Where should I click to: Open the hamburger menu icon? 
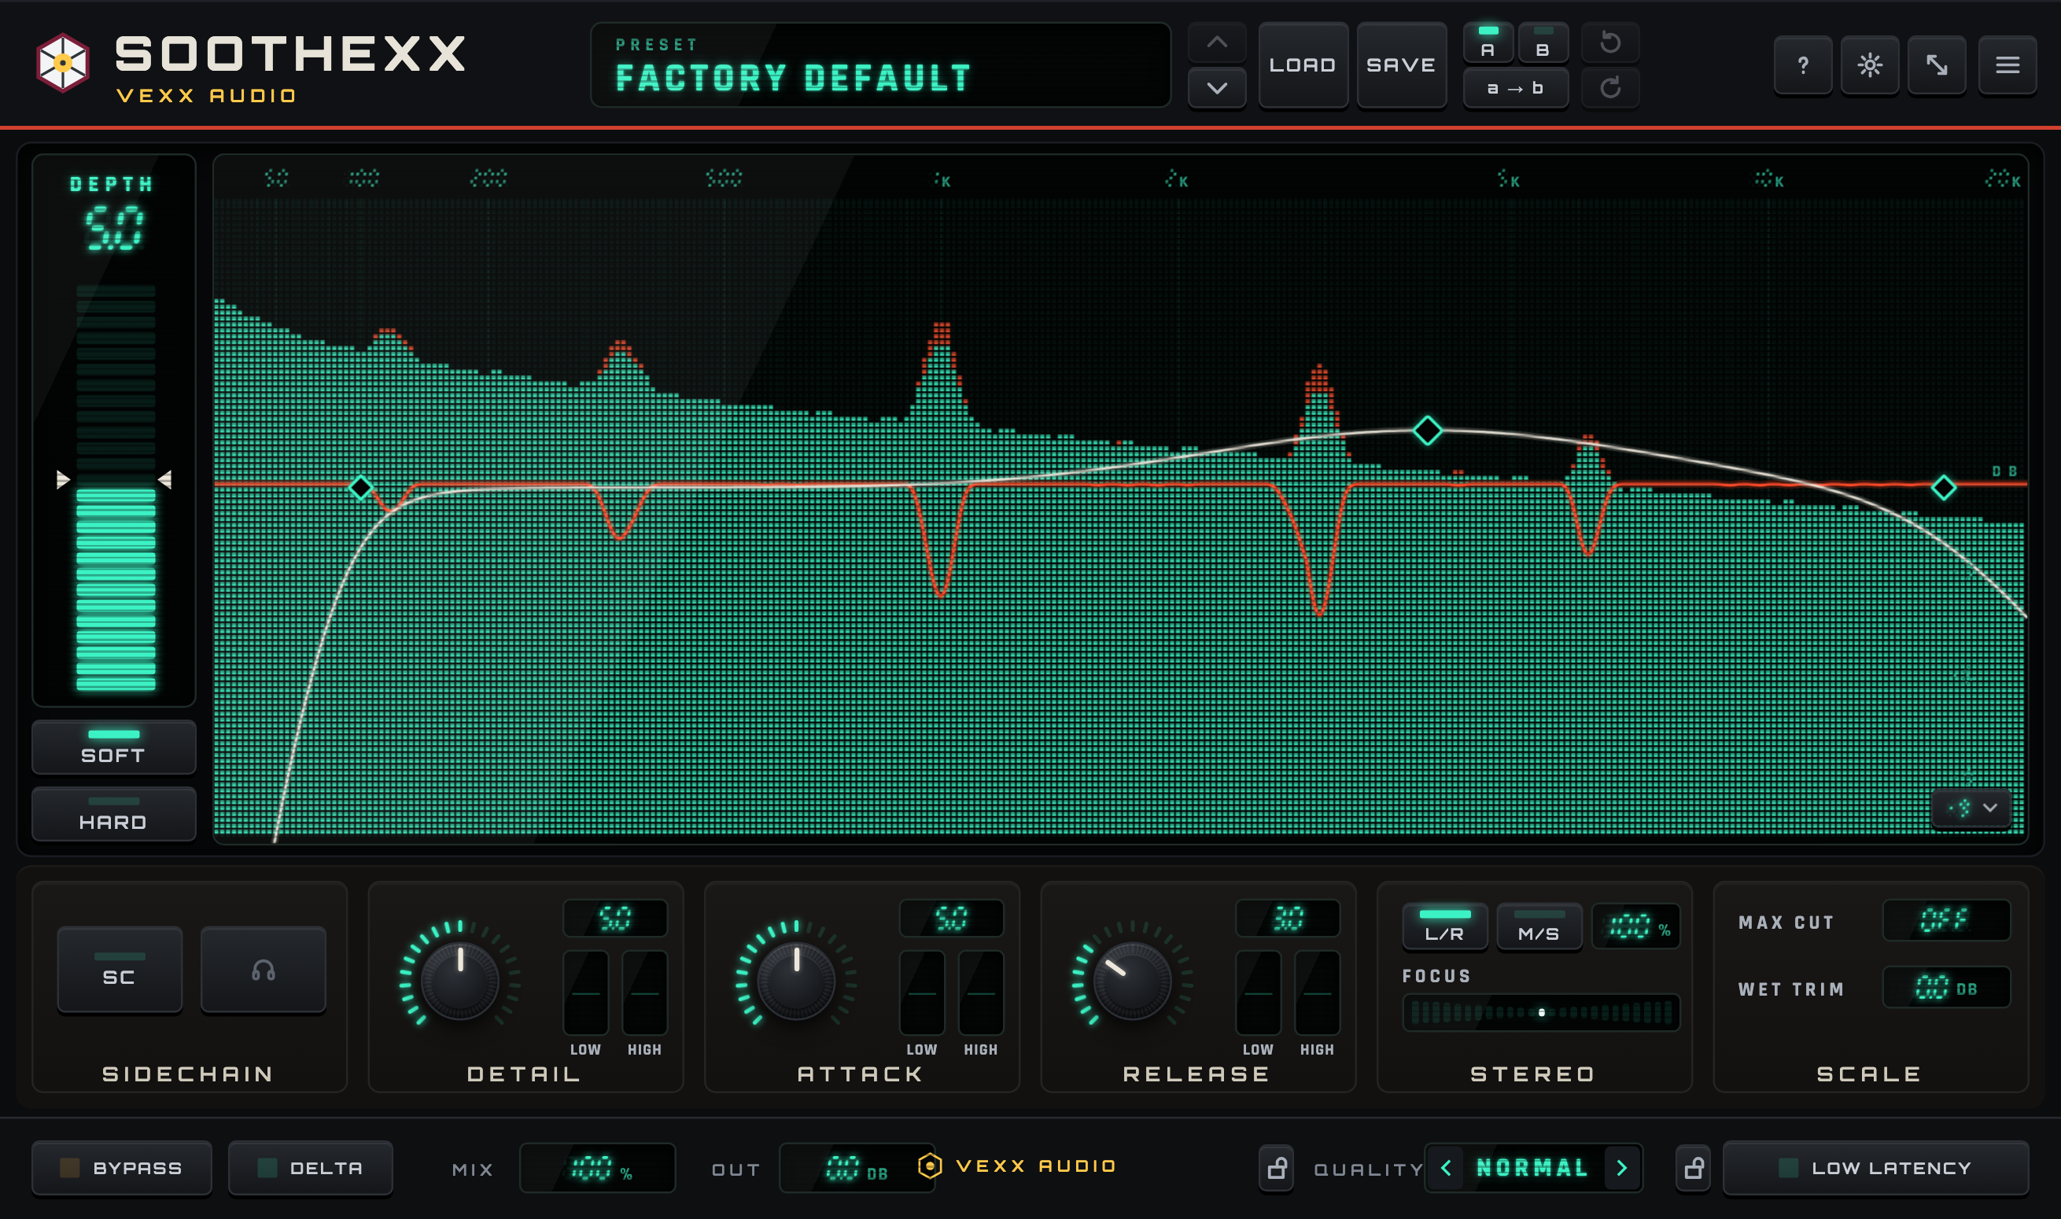tap(2007, 65)
